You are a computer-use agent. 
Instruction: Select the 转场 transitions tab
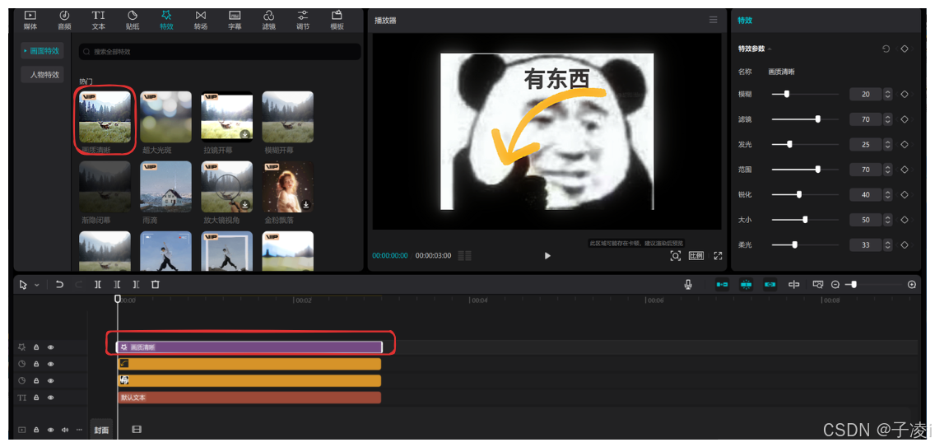click(x=200, y=20)
